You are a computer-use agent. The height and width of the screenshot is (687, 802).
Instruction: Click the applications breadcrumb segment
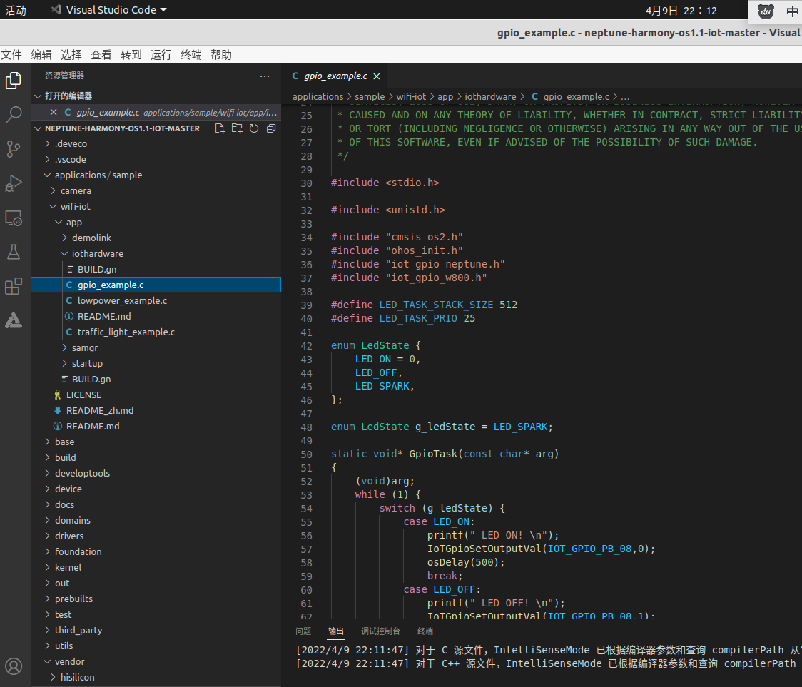tap(318, 97)
